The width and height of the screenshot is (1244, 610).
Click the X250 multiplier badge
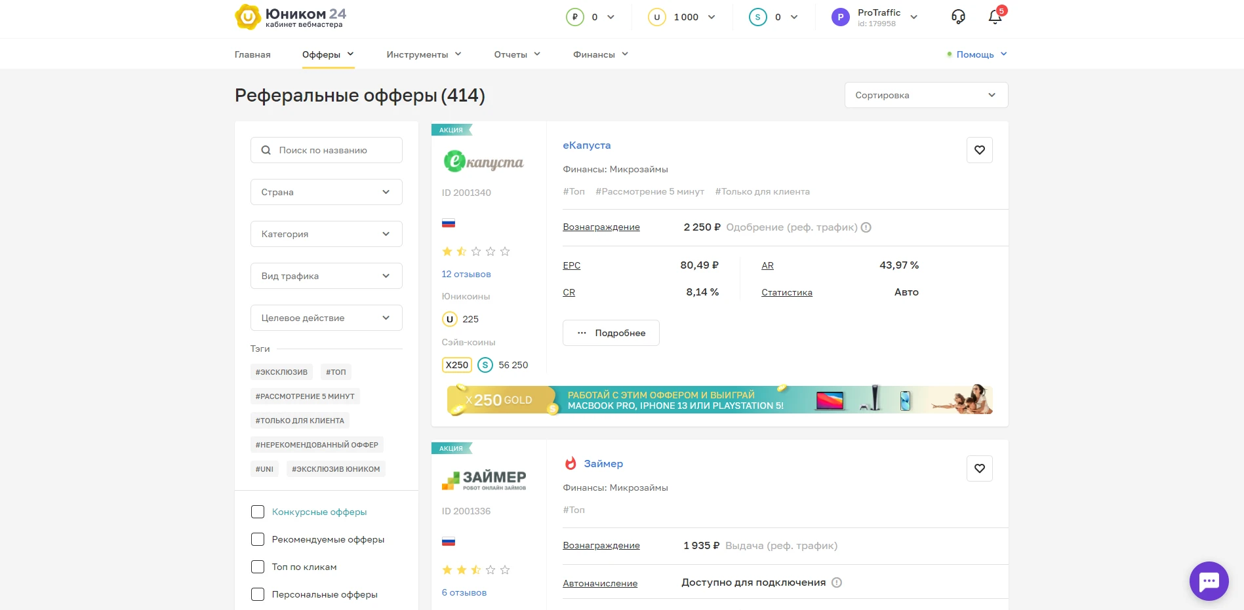click(457, 365)
